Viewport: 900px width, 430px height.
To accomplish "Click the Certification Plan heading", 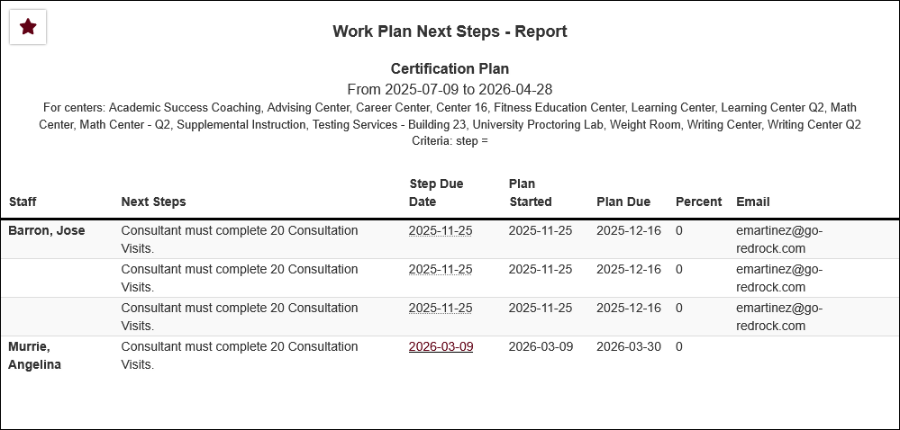I will pyautogui.click(x=450, y=68).
